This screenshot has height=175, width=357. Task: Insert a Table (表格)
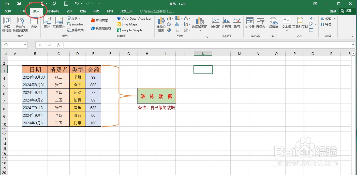[34, 22]
